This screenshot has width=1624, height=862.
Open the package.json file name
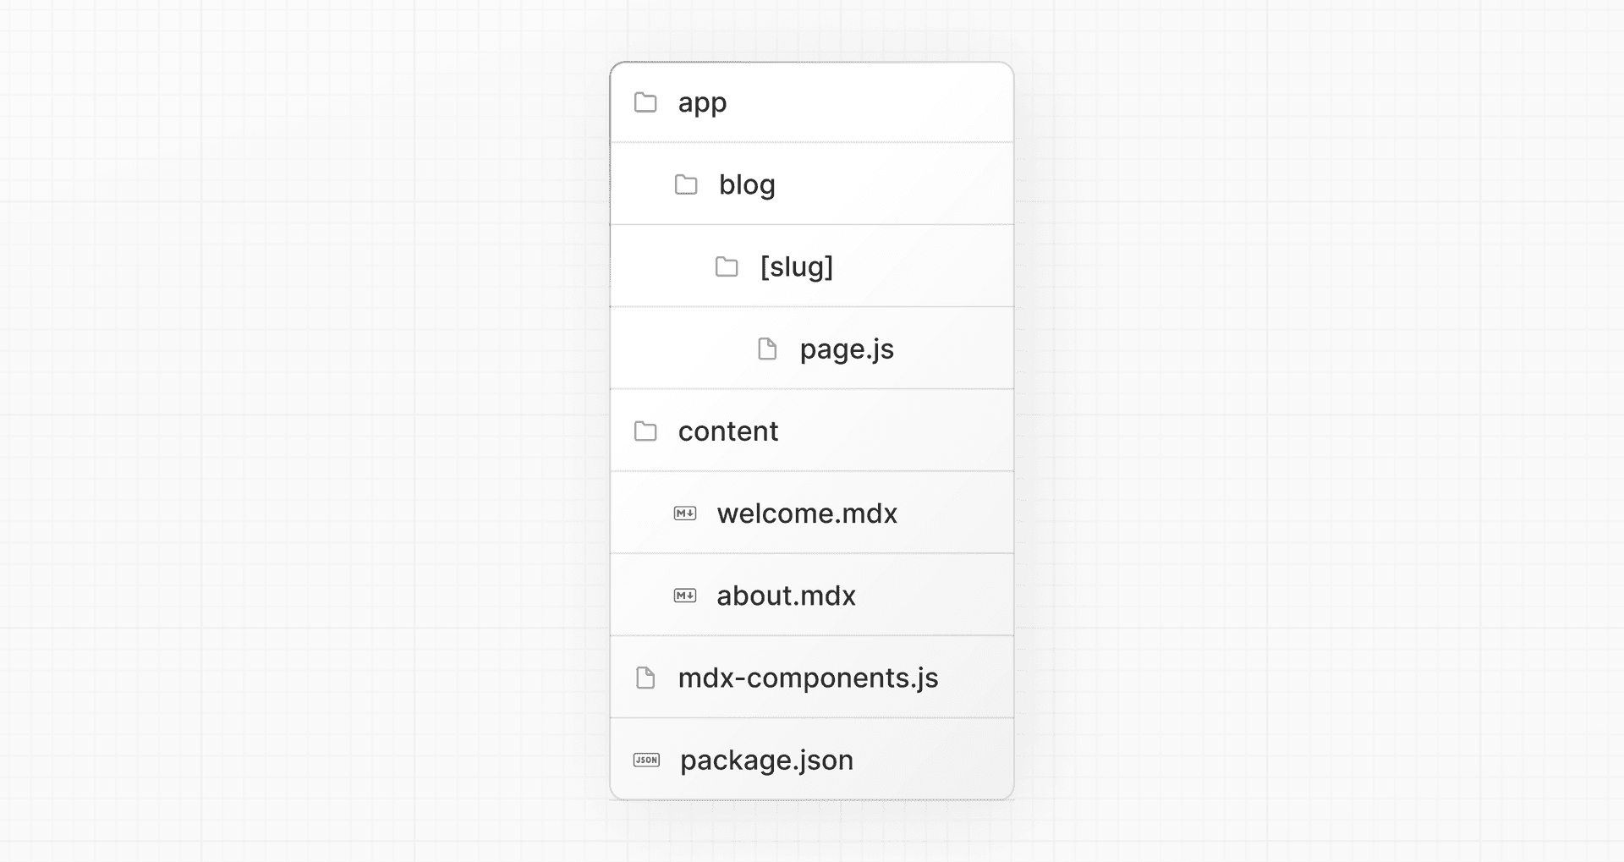[x=766, y=760]
